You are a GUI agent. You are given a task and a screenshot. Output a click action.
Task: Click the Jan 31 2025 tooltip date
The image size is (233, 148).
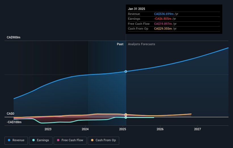pyautogui.click(x=137, y=9)
